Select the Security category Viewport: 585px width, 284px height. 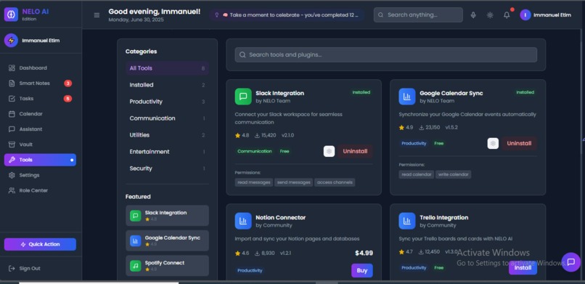coord(167,169)
